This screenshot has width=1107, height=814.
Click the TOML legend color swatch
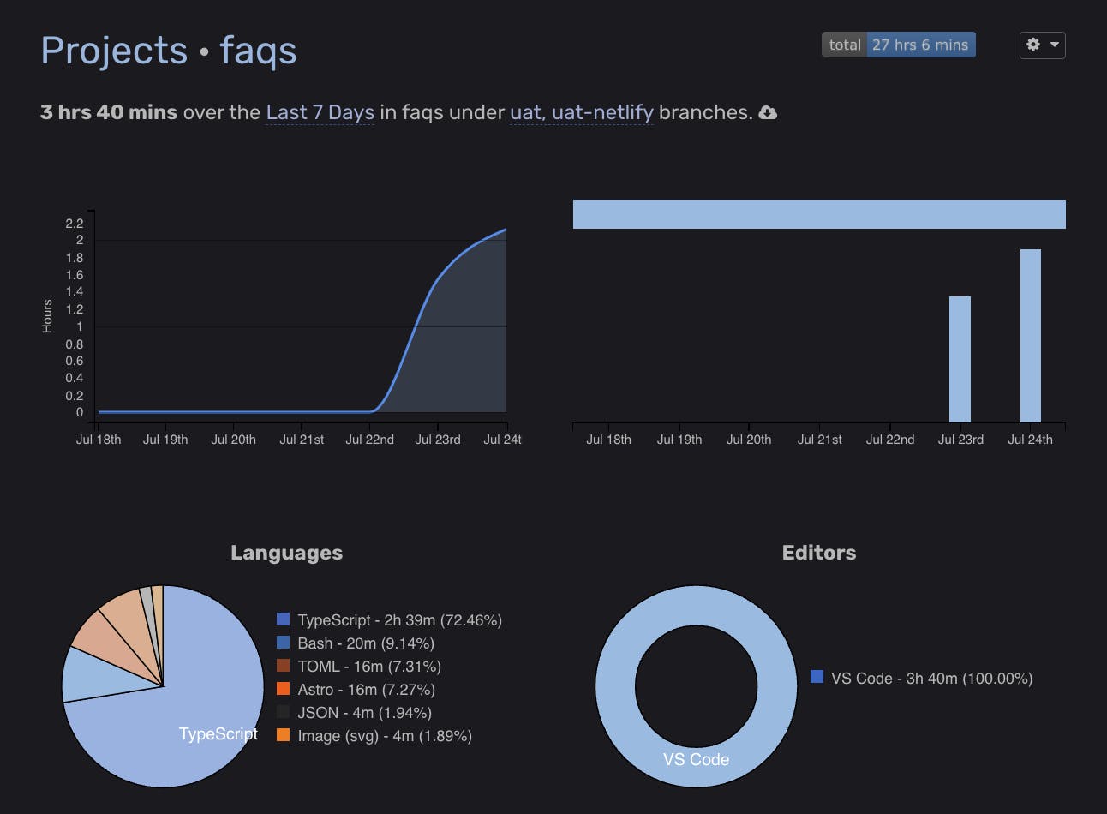(x=284, y=666)
